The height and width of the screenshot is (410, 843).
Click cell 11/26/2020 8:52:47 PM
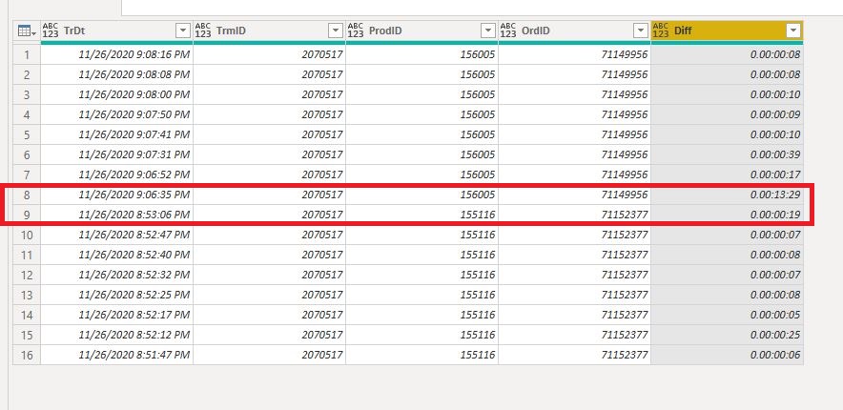116,235
